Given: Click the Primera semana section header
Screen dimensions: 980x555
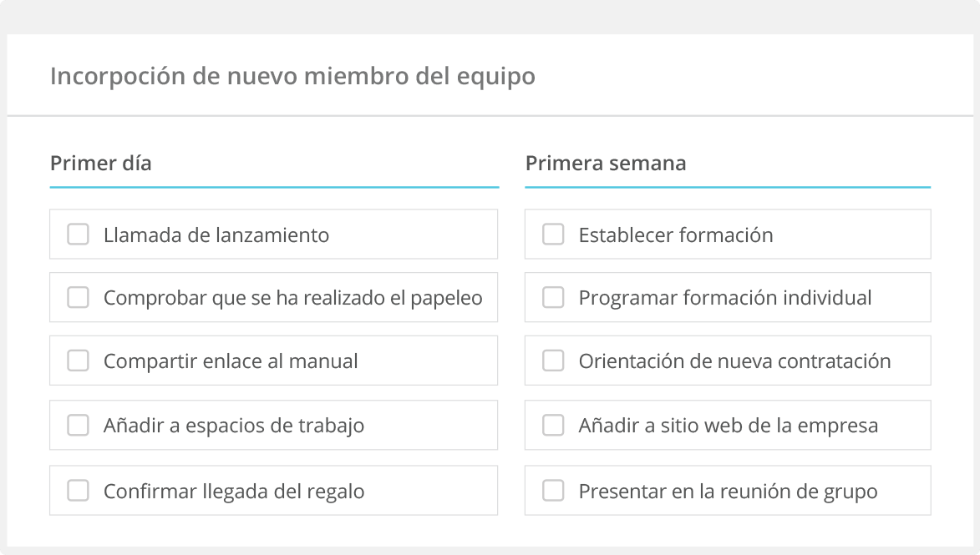Looking at the screenshot, I should point(606,164).
